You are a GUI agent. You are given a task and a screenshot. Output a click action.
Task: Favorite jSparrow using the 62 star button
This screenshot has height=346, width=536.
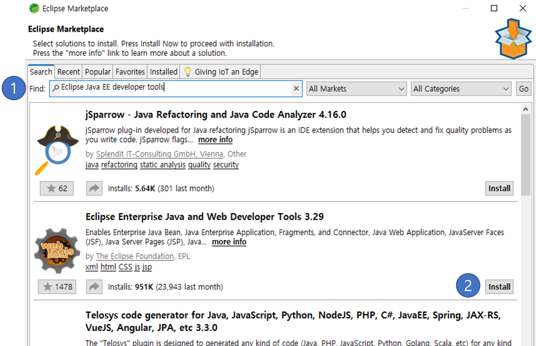[57, 188]
